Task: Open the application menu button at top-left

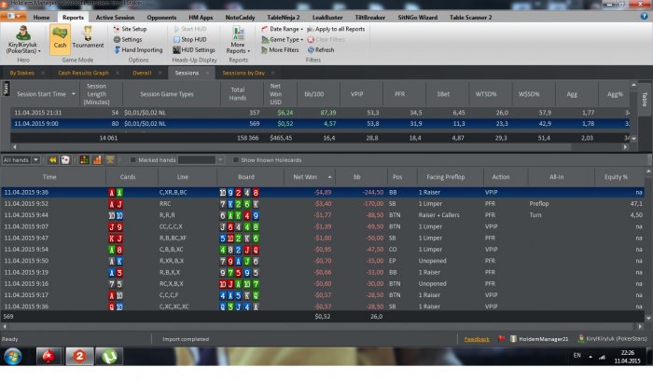Action: tap(13, 16)
